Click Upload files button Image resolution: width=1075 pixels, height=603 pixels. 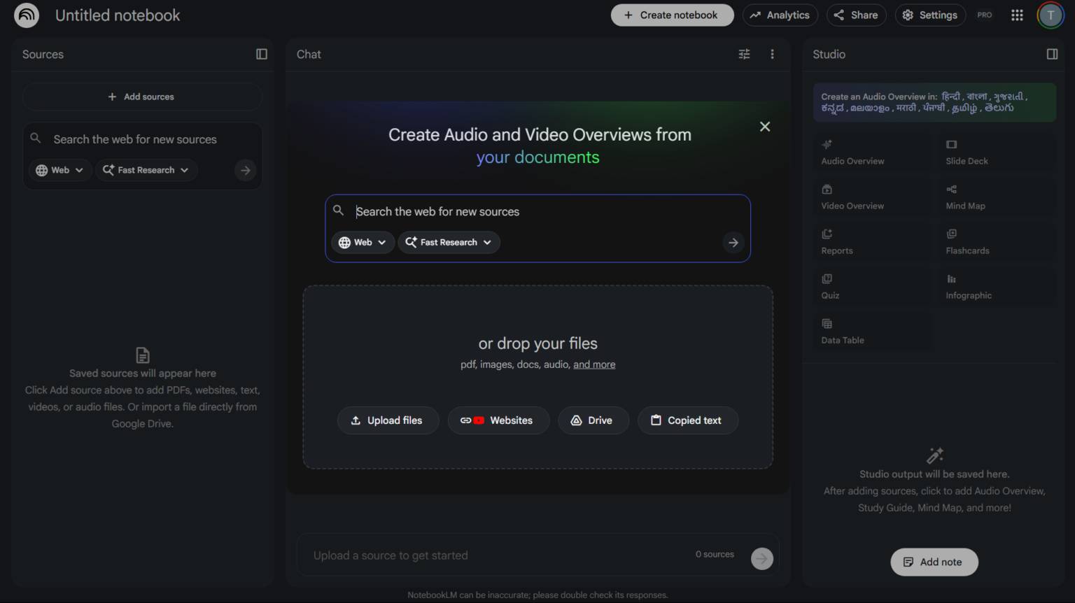[x=388, y=420]
